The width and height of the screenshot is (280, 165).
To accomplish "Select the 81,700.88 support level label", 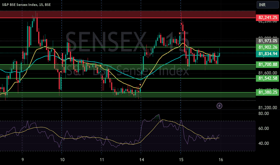I will pos(267,64).
